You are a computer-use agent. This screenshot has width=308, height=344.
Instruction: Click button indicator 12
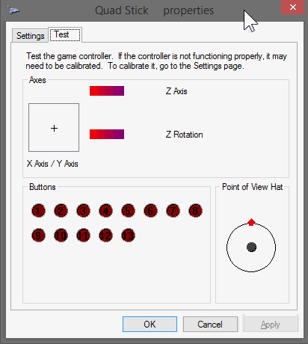tap(105, 236)
